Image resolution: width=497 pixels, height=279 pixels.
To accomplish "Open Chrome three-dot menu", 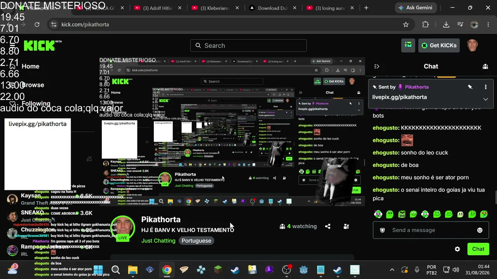I will tap(488, 24).
